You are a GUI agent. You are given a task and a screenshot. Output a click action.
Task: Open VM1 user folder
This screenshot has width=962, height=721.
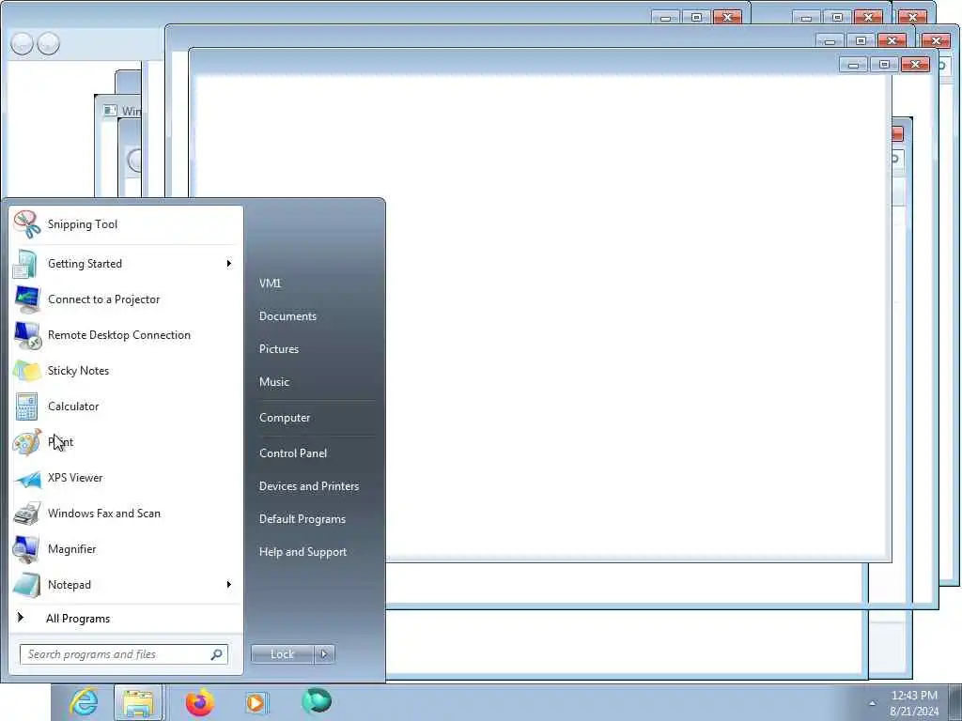click(270, 284)
